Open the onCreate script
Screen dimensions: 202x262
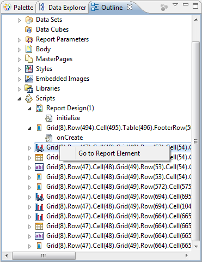pos(70,138)
